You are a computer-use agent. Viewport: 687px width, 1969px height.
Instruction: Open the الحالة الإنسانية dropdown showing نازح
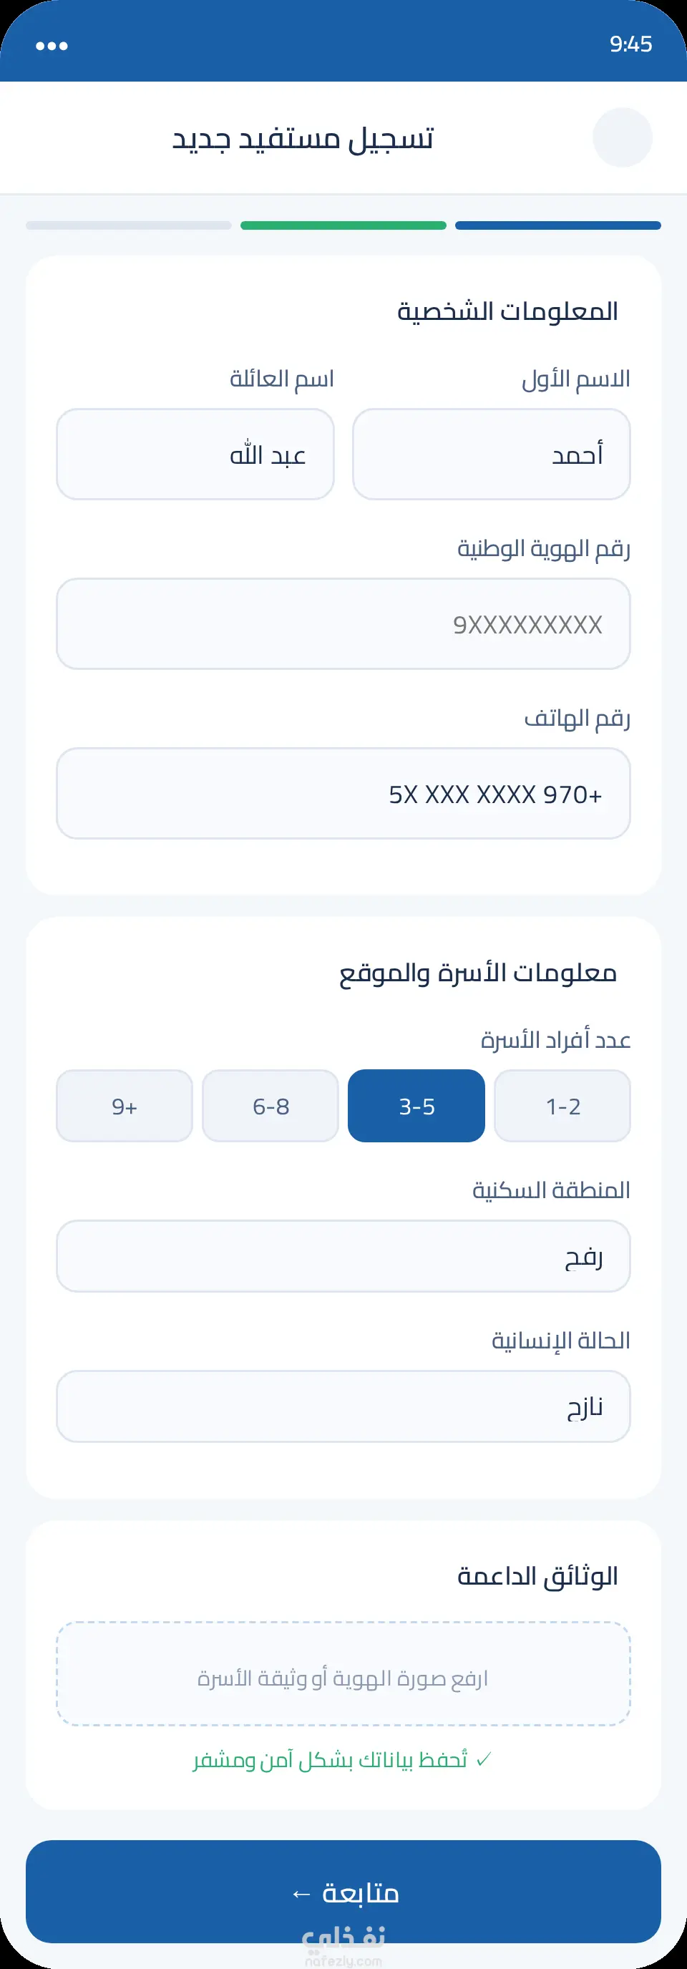[x=343, y=1406]
